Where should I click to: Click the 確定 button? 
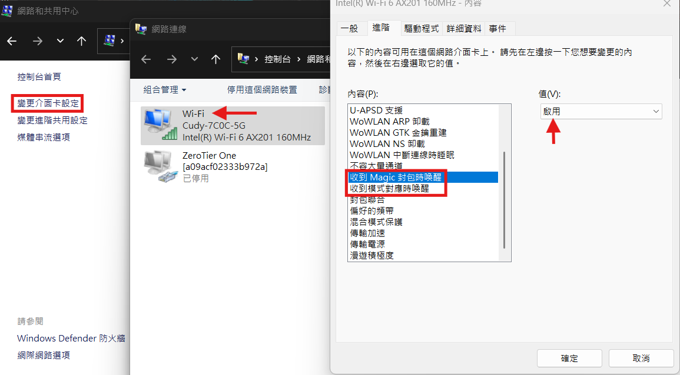569,358
